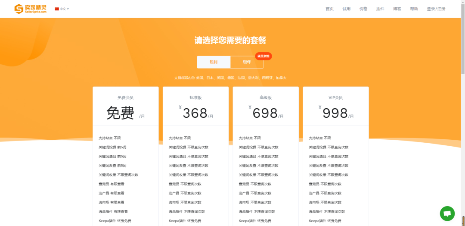
Task: Click the 698 monthly price
Action: point(265,113)
